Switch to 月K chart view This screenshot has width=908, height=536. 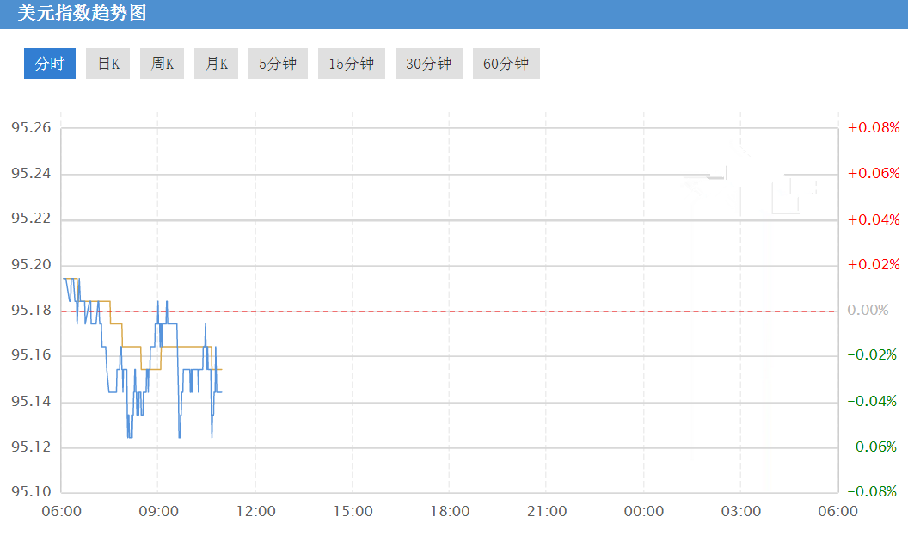point(216,64)
